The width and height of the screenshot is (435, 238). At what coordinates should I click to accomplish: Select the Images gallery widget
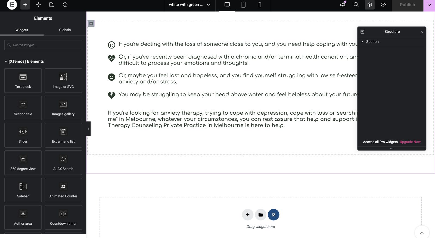tap(63, 108)
